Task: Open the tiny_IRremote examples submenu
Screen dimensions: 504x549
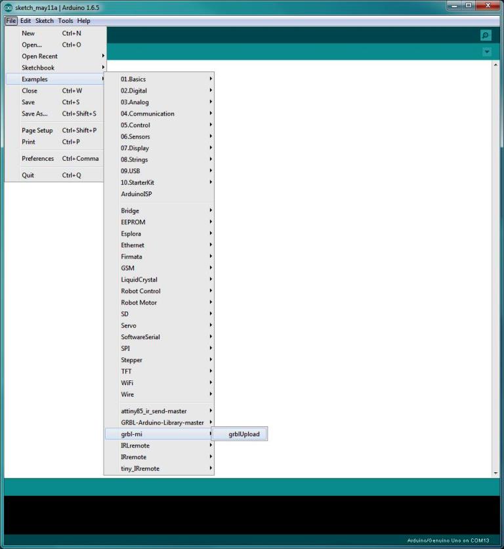Action: [x=159, y=469]
